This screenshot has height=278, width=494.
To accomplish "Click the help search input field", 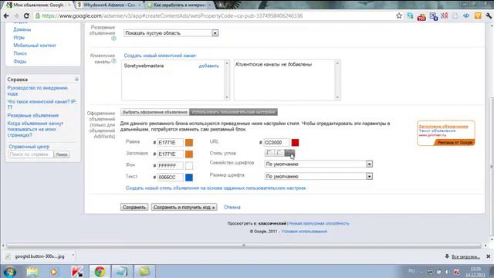I will pyautogui.click(x=31, y=154).
